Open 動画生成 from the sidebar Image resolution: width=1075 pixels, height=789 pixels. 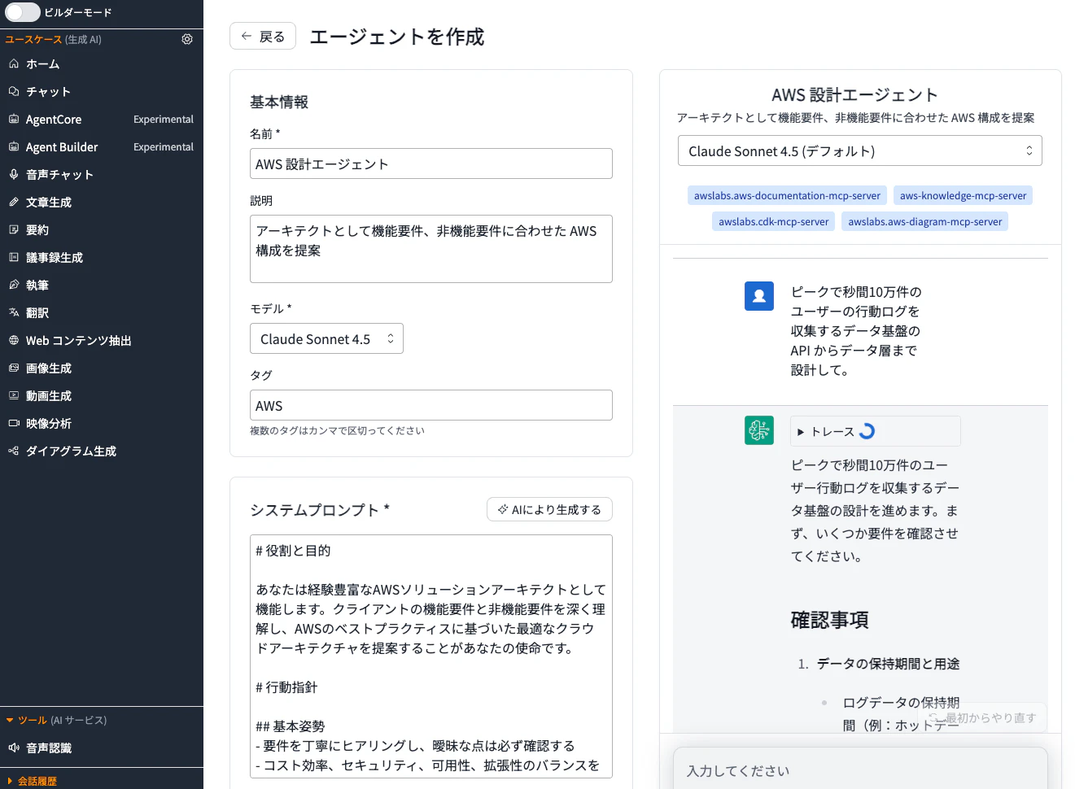click(x=102, y=395)
